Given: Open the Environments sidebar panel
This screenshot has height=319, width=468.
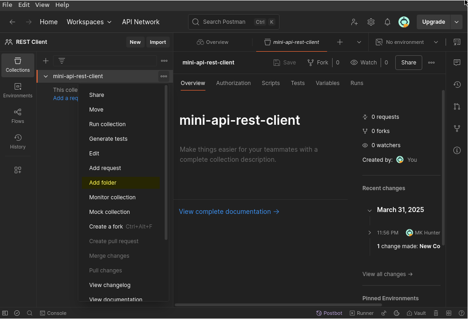Looking at the screenshot, I should tap(18, 90).
